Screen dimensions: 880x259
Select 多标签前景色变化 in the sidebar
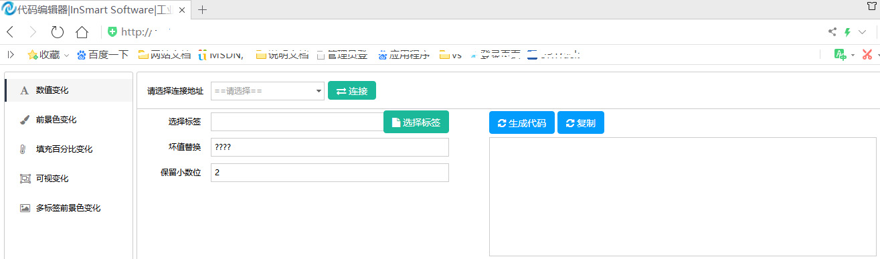point(68,208)
